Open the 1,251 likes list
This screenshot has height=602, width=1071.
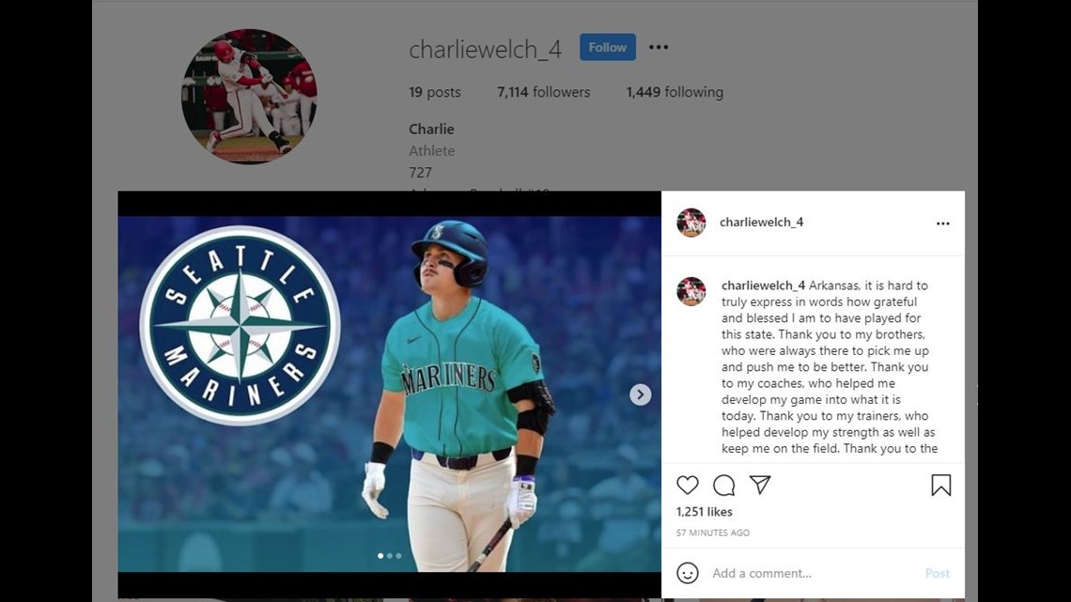(x=704, y=512)
